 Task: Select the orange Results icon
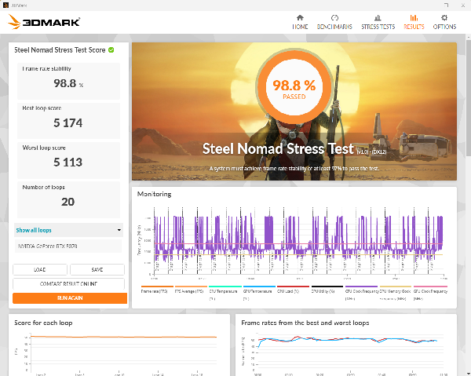point(414,18)
